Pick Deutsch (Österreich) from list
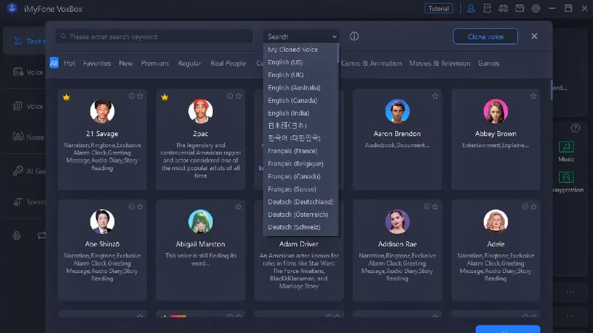This screenshot has width=593, height=333. (x=298, y=215)
